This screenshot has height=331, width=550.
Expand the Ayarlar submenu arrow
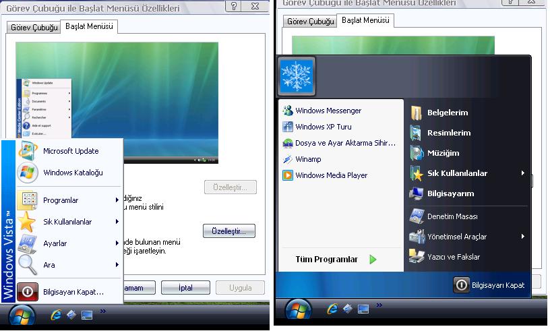tap(117, 243)
